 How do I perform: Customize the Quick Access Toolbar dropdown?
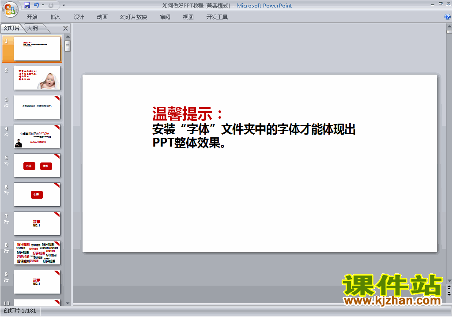[x=64, y=5]
